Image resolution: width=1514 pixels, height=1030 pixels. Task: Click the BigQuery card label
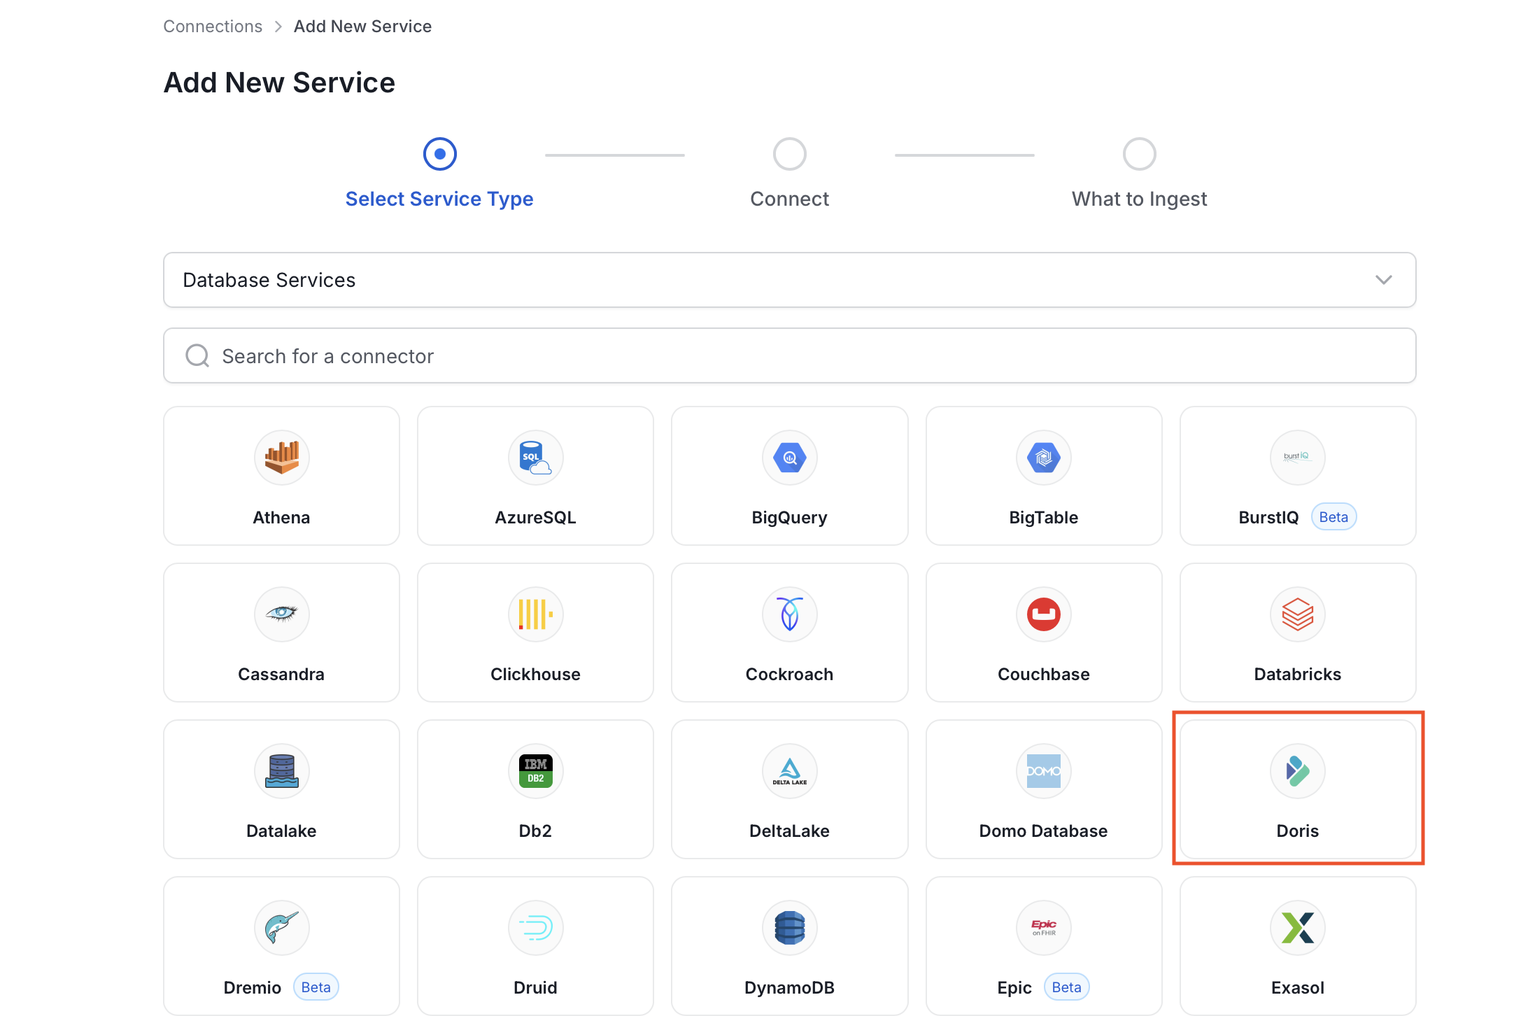(x=790, y=517)
